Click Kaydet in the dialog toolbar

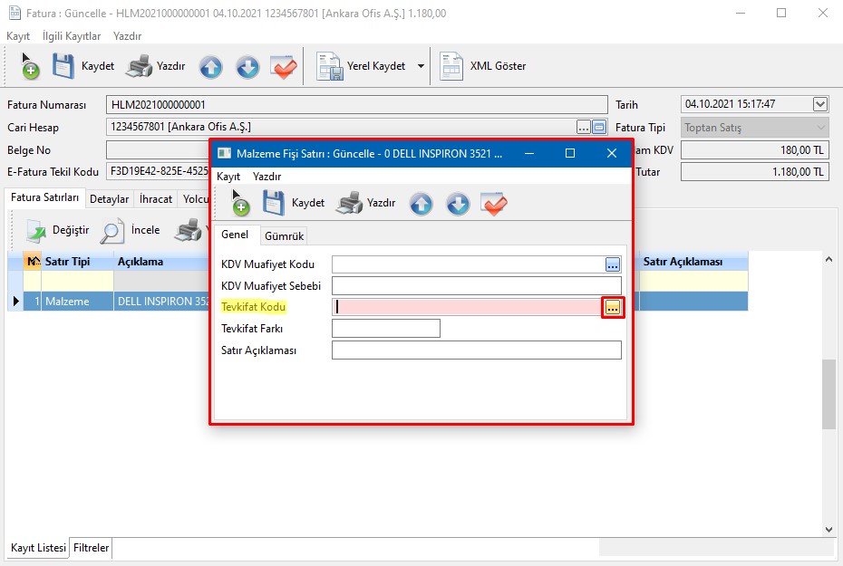[x=294, y=204]
